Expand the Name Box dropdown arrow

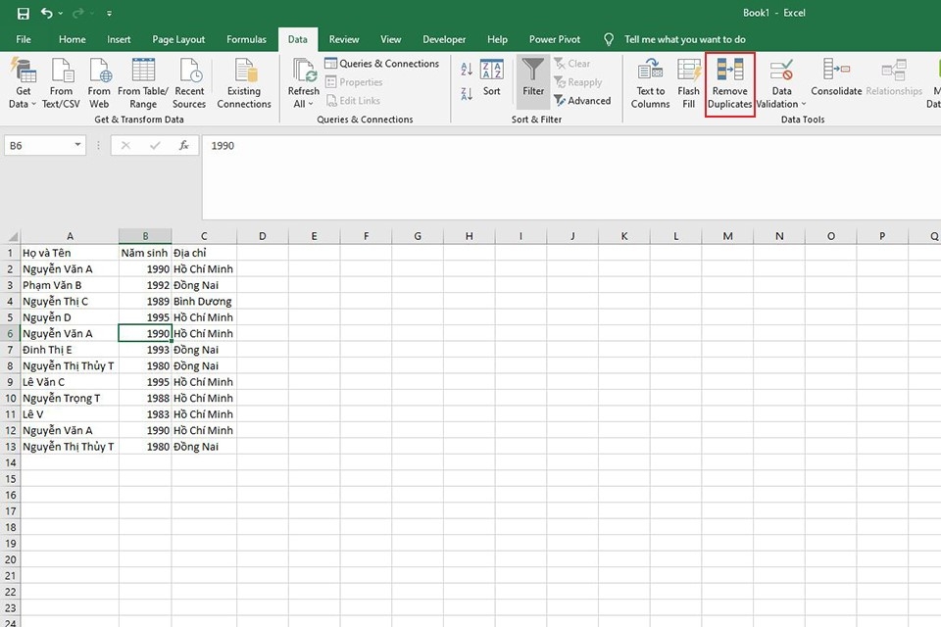tap(78, 145)
